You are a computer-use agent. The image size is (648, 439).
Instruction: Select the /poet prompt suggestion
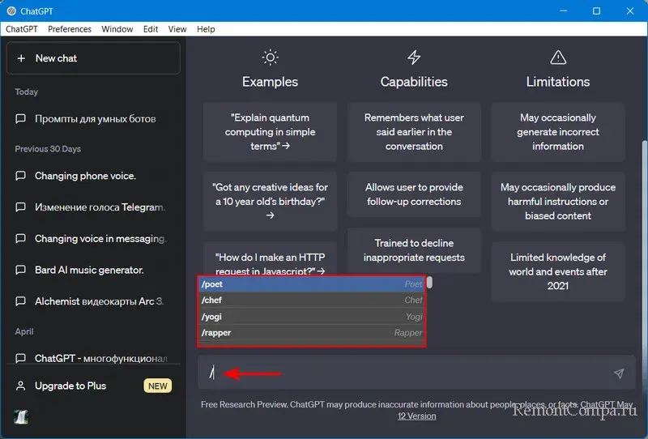(312, 284)
